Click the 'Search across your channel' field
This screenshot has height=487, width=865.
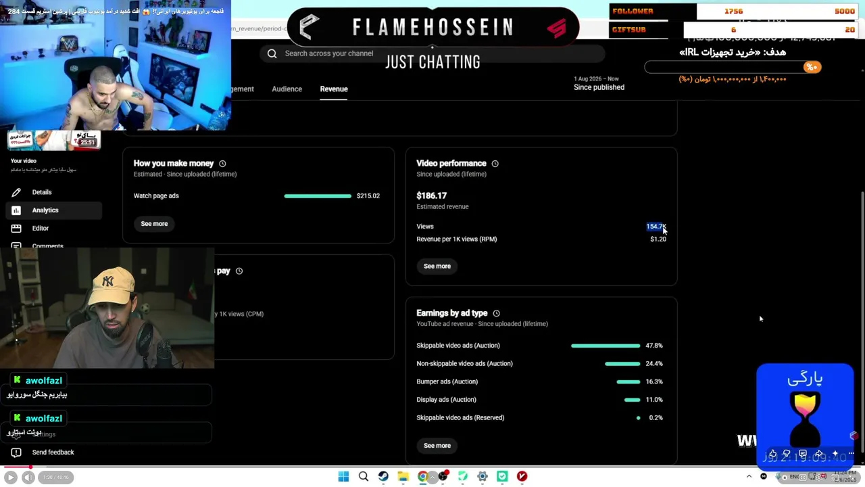[432, 53]
